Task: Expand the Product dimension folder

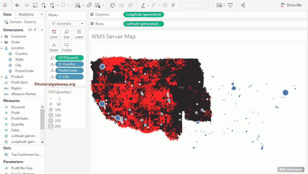Action: tap(2, 77)
